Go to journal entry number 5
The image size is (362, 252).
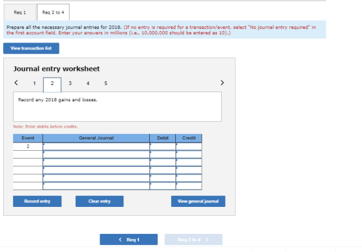coord(106,83)
